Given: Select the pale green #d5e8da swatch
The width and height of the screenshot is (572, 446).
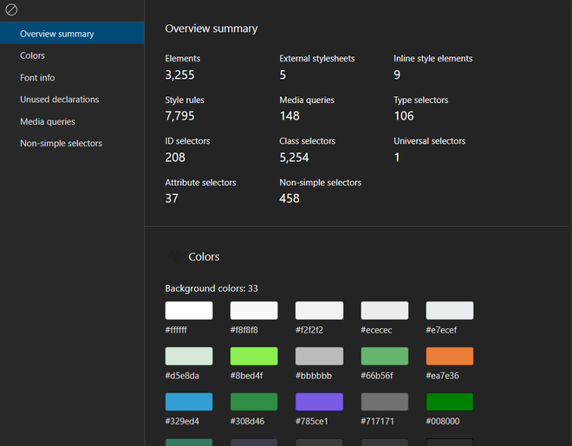Looking at the screenshot, I should pos(189,356).
